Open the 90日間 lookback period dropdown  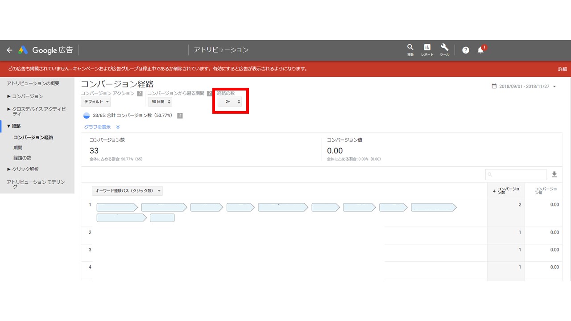pyautogui.click(x=160, y=102)
